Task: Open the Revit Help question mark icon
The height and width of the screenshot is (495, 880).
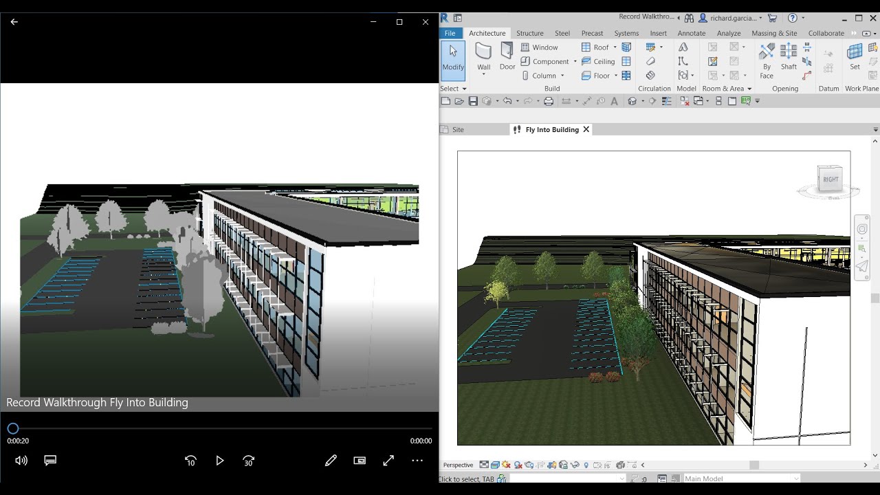Action: click(x=793, y=18)
